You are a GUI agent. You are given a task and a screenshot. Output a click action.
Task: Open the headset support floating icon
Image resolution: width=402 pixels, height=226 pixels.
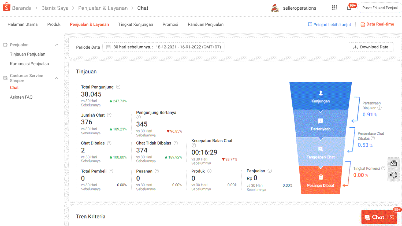[x=394, y=175]
